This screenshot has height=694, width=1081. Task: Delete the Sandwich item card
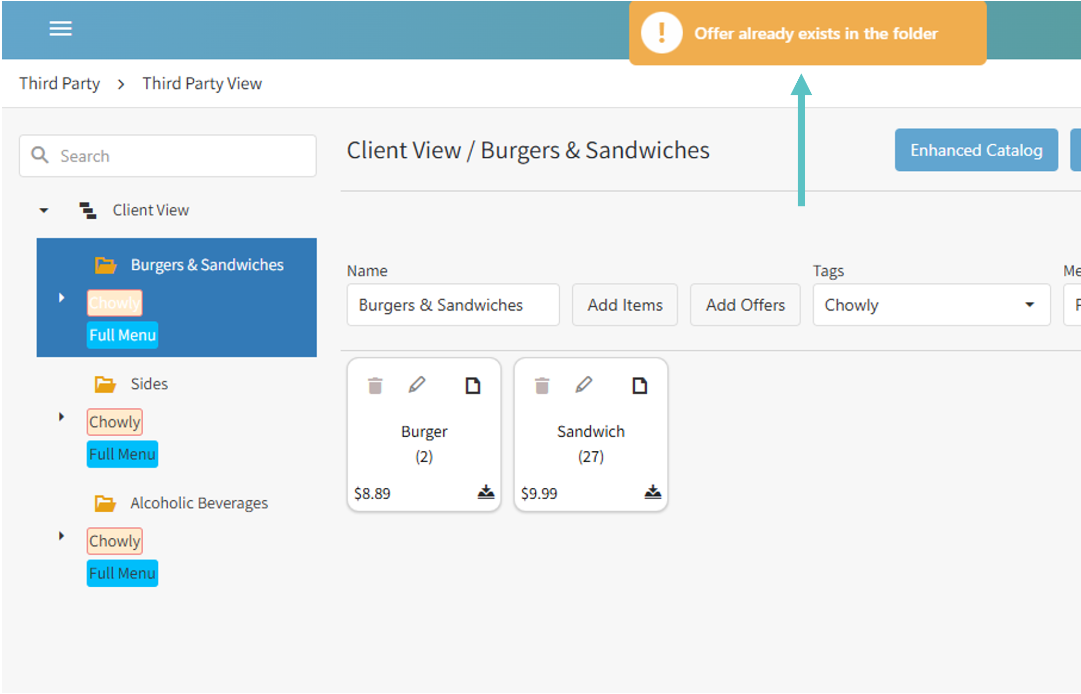(542, 386)
